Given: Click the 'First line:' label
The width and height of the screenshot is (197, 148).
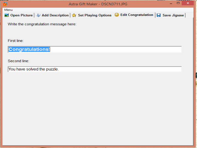Looking at the screenshot, I should click(x=16, y=41).
